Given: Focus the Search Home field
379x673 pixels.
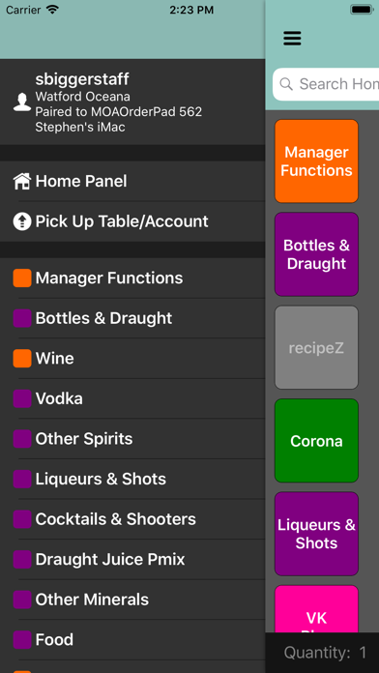Looking at the screenshot, I should pos(326,84).
